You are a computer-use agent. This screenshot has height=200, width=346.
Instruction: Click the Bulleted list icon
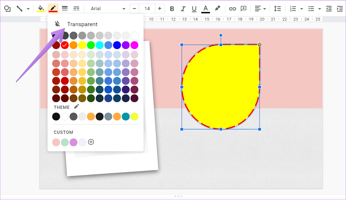311,9
